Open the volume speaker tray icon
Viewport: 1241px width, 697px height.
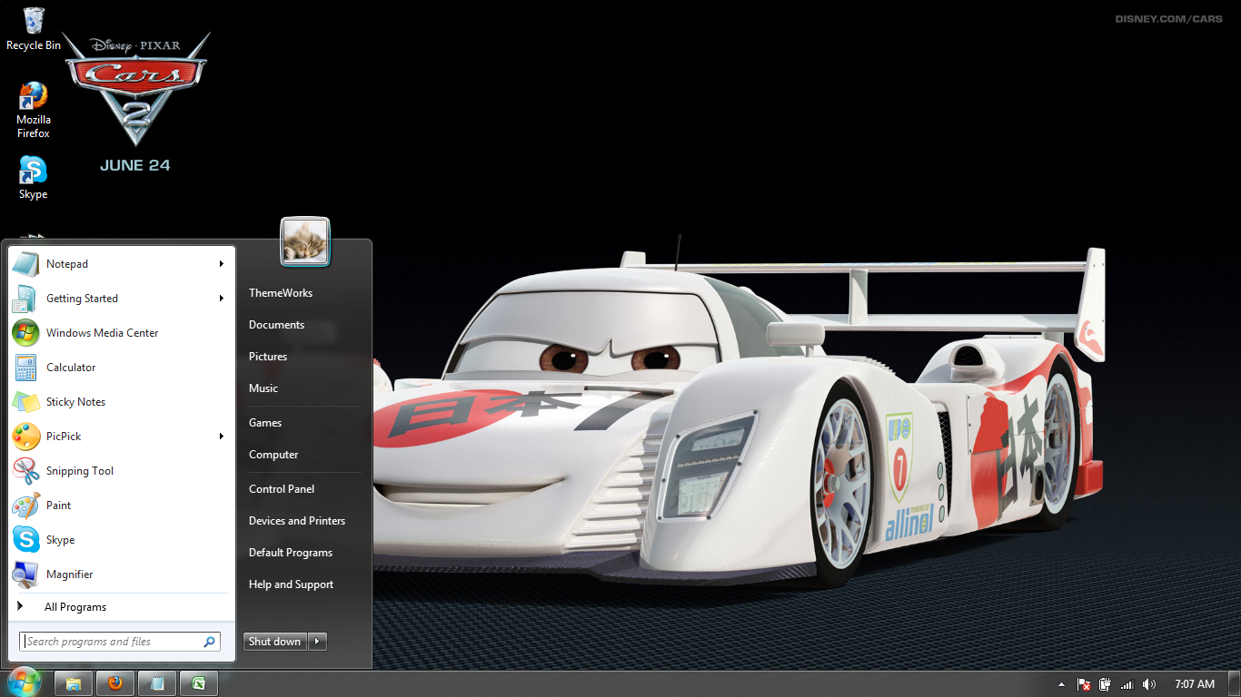coord(1149,684)
